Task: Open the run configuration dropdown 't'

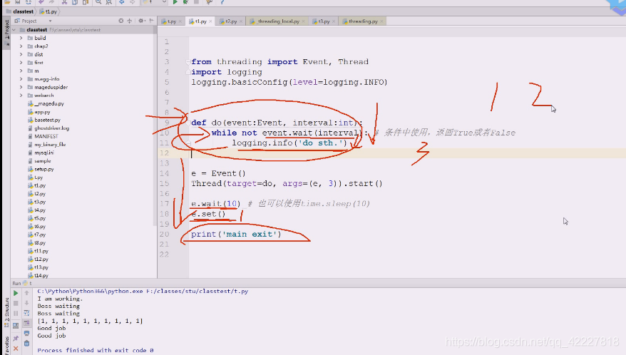Action: [x=154, y=2]
